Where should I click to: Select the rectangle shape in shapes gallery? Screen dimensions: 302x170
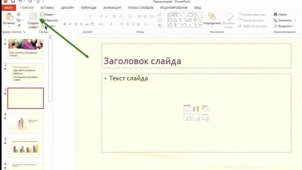pyautogui.click(x=190, y=15)
